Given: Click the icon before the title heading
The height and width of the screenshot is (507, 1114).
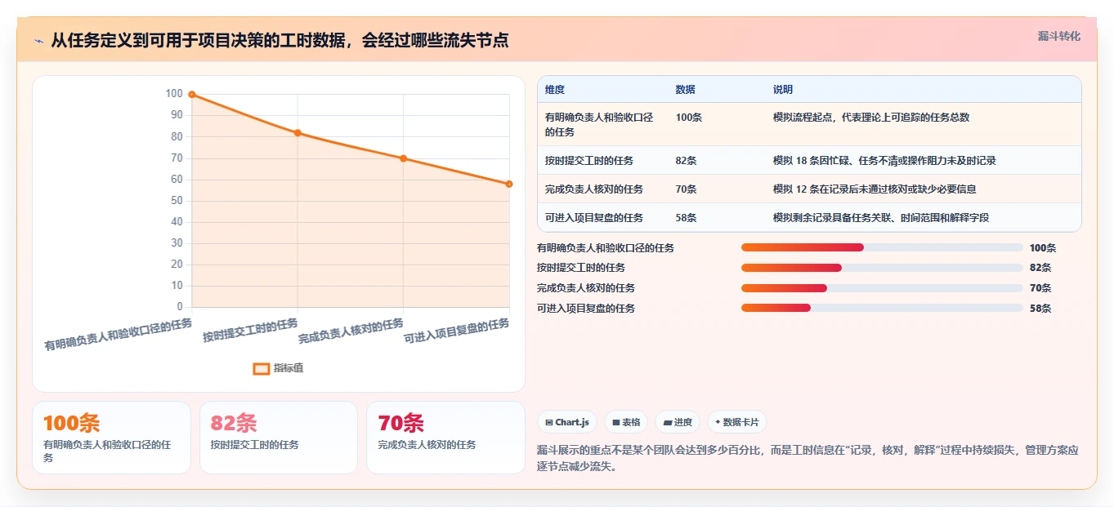Looking at the screenshot, I should pos(38,40).
